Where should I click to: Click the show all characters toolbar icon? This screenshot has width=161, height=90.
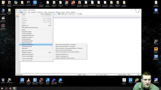pos(57,14)
